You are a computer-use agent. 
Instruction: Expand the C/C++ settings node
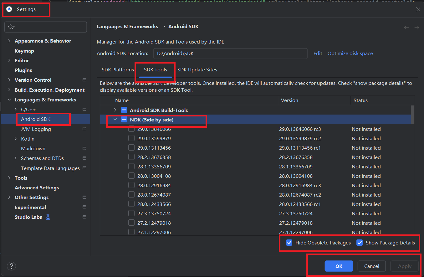(16, 109)
